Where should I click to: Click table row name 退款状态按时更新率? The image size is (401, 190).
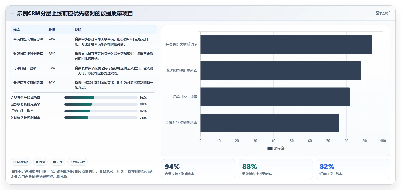(28, 54)
